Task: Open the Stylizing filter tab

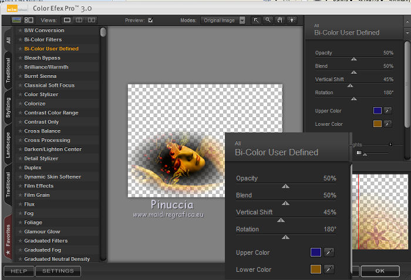Action: click(x=8, y=108)
